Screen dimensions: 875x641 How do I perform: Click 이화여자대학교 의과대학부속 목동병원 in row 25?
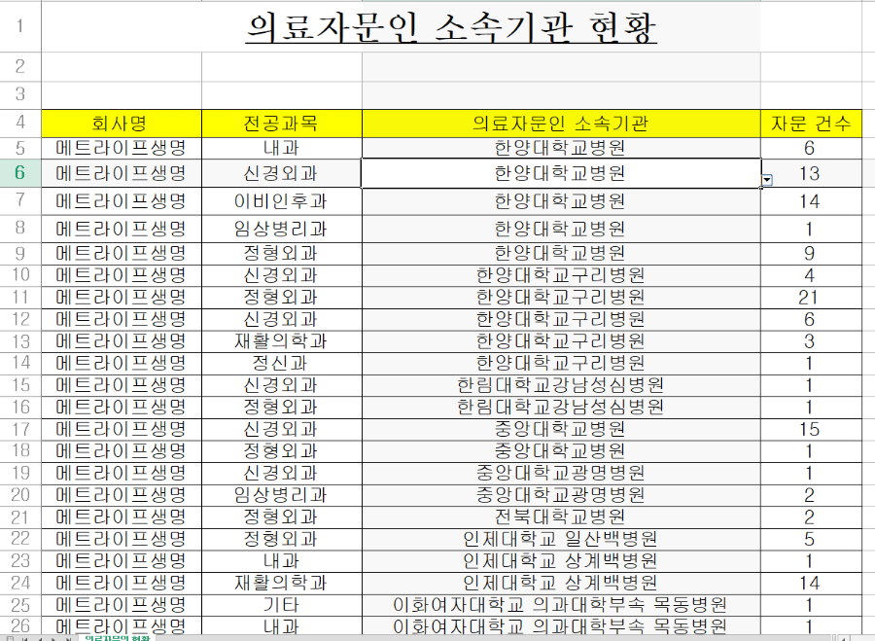point(561,605)
